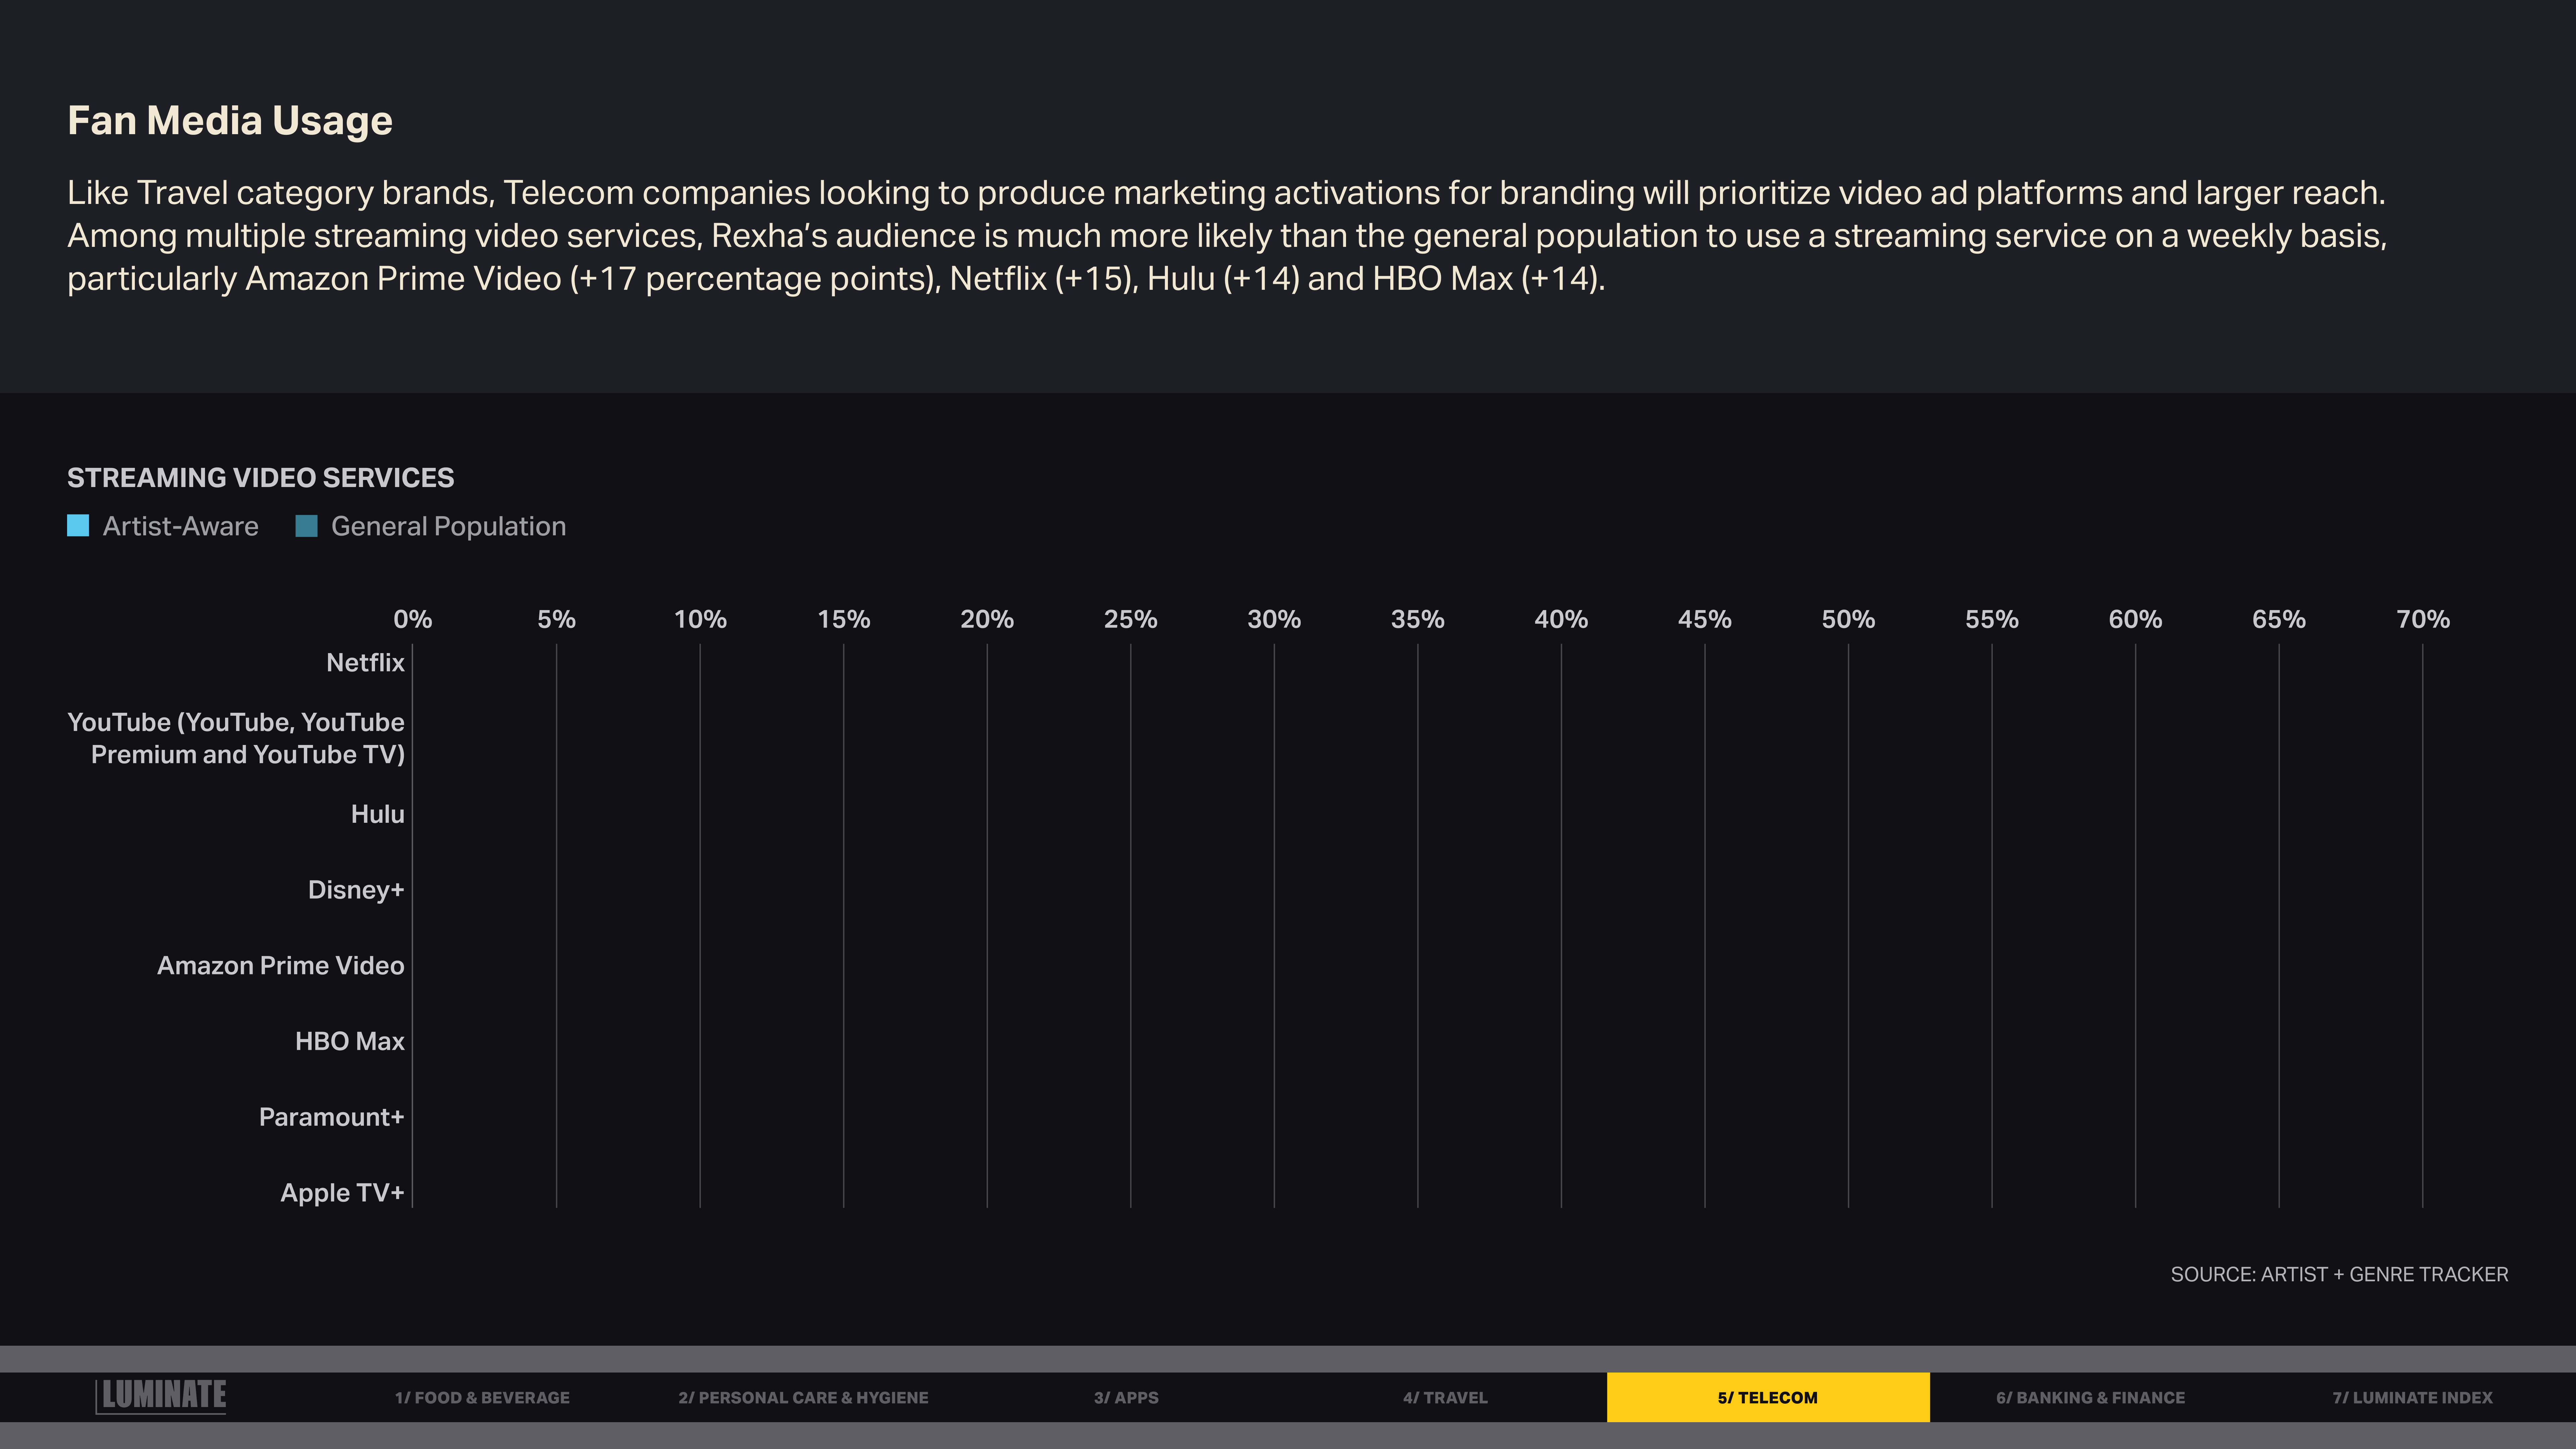Select the Travel navigation tab

pos(1445,1397)
